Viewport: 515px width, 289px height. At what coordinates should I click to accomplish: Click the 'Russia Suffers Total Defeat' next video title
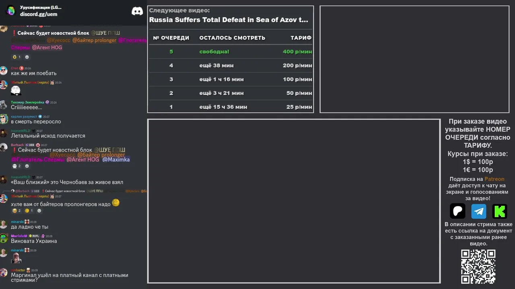coord(229,20)
